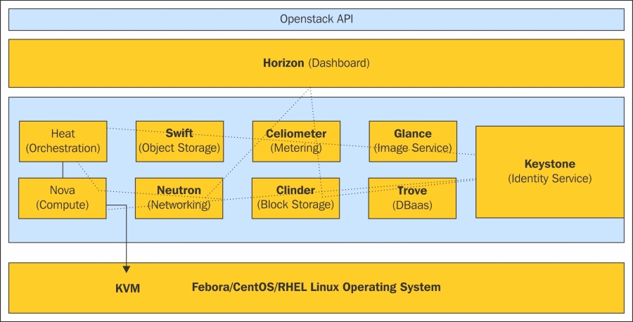Click the Openstack API bar
The image size is (633, 322).
(316, 20)
